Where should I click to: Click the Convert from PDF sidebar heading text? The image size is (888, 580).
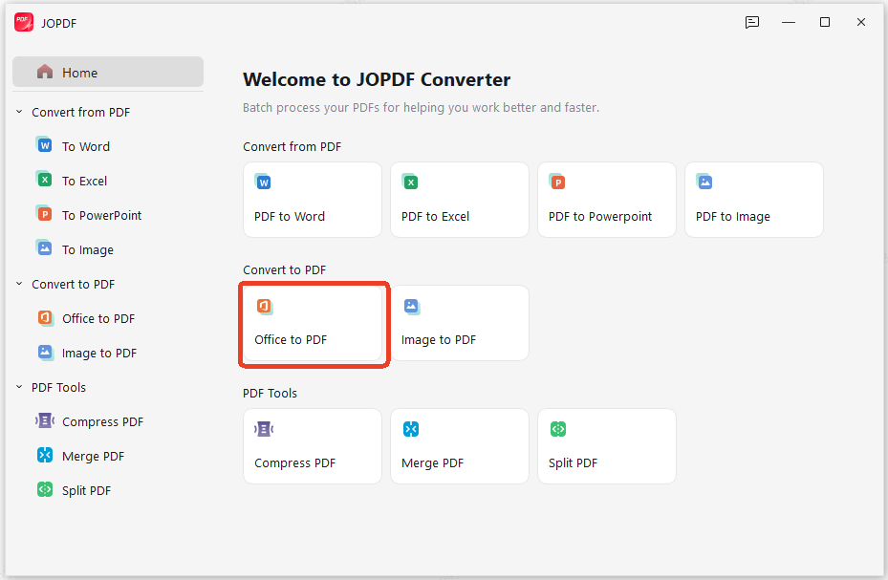tap(81, 112)
